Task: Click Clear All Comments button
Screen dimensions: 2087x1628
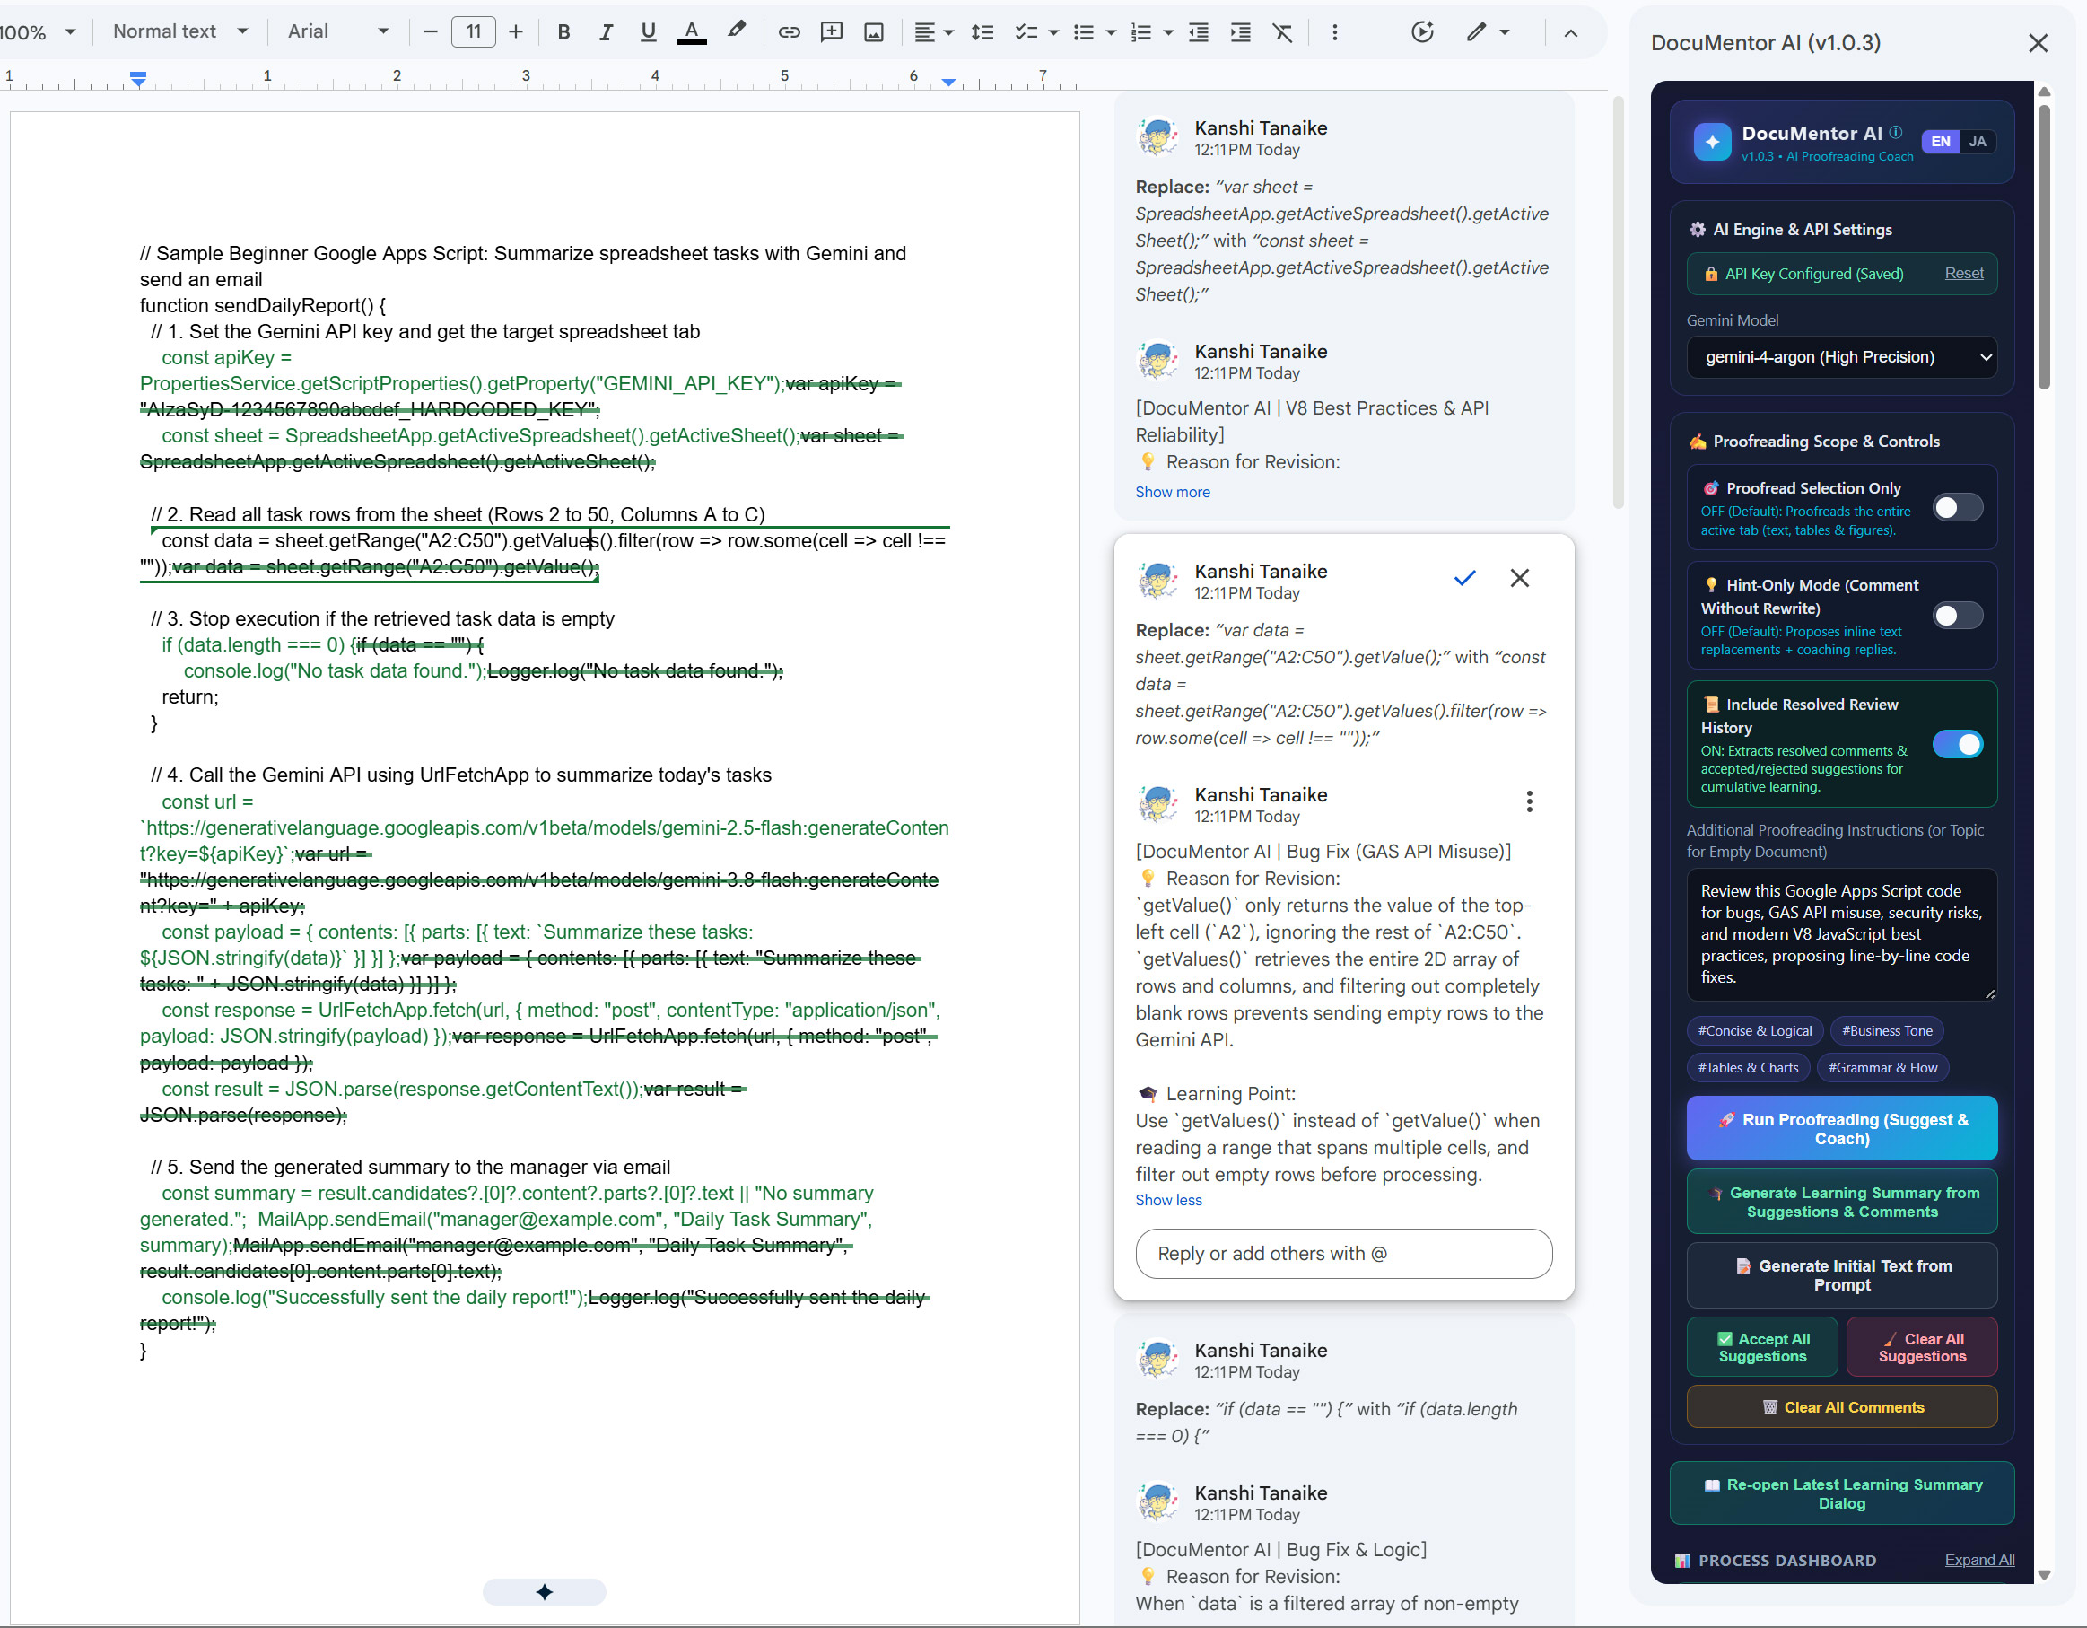Action: tap(1841, 1406)
